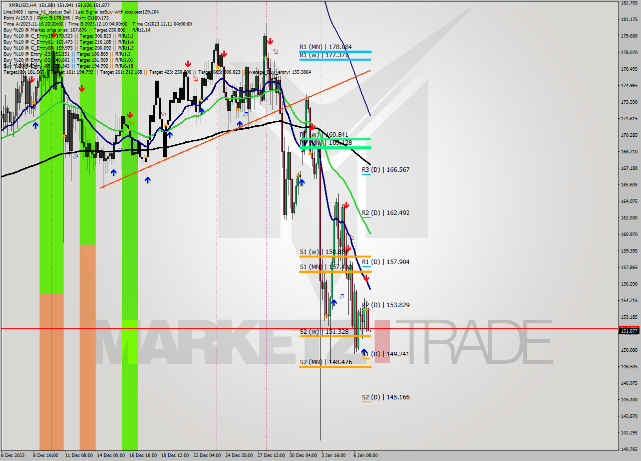Click 164.075 on the price axis
Viewport: 641px width, 461px height.
[628, 201]
